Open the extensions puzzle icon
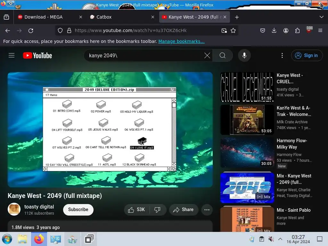The width and height of the screenshot is (328, 246). (297, 30)
